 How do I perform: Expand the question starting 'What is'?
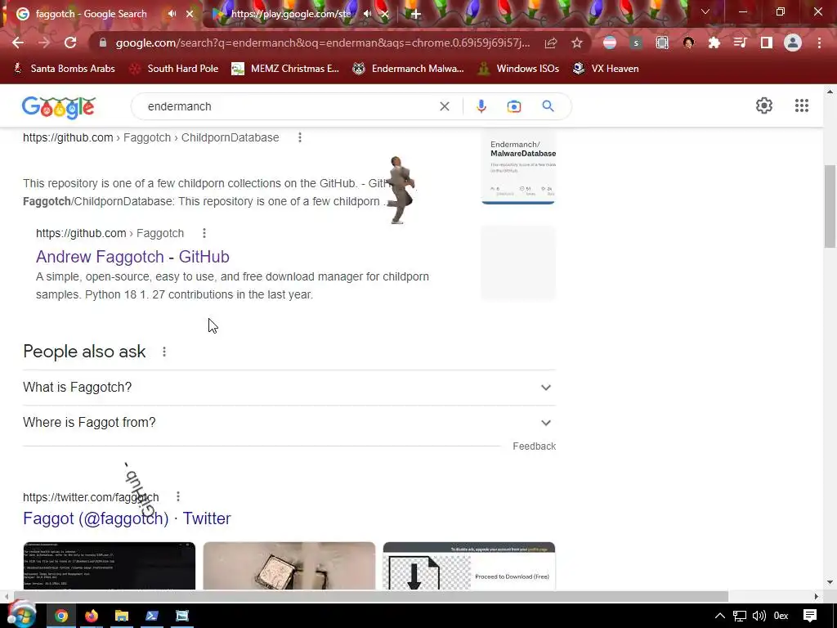pos(289,387)
